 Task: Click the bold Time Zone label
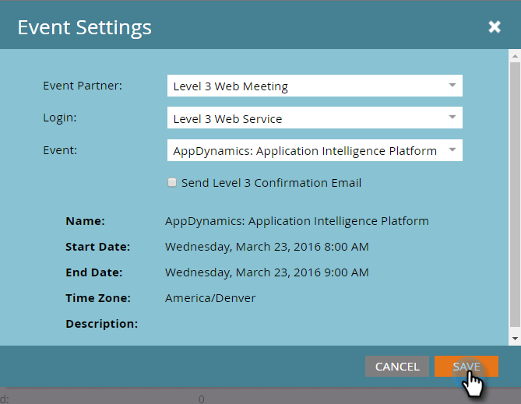point(98,298)
